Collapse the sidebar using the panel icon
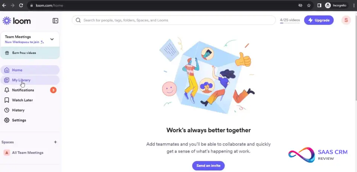The width and height of the screenshot is (357, 172). point(55,21)
